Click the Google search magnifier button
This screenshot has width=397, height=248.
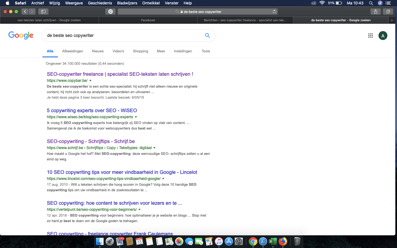click(x=207, y=36)
